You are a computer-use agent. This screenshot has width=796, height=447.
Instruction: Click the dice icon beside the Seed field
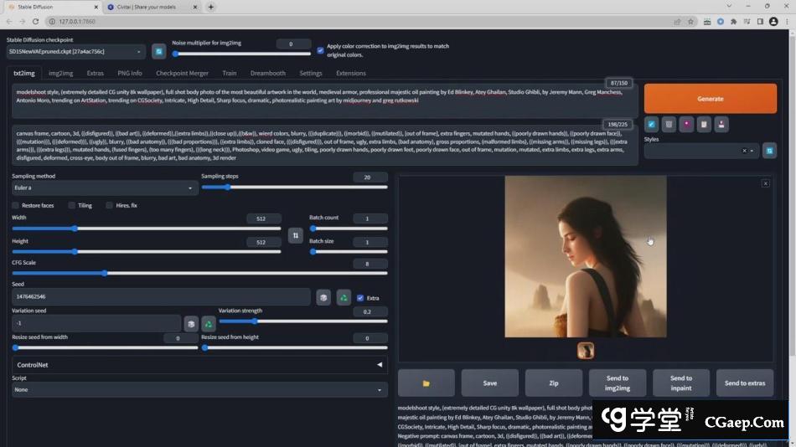pyautogui.click(x=323, y=297)
